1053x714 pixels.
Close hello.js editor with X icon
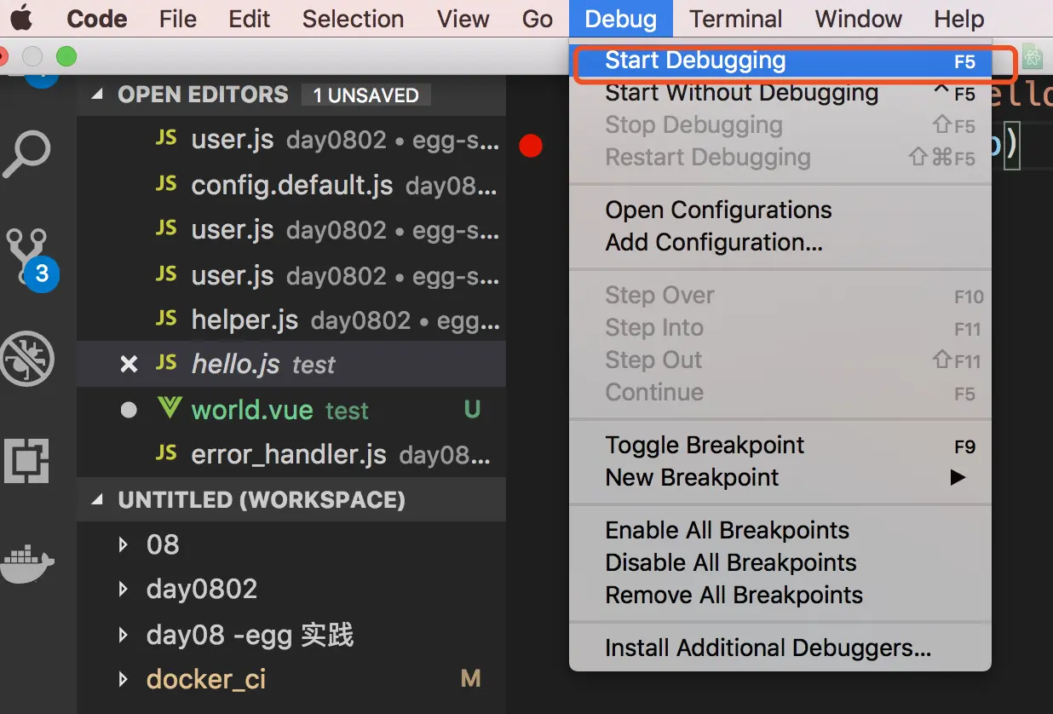(x=129, y=365)
